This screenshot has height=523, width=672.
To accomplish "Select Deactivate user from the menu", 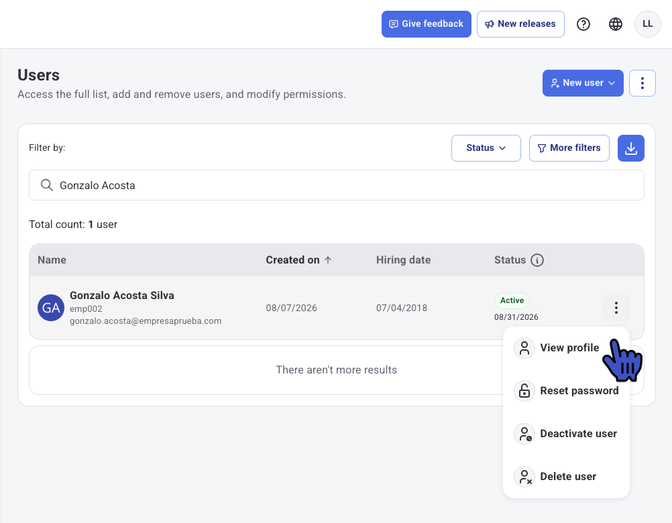I will click(x=566, y=433).
